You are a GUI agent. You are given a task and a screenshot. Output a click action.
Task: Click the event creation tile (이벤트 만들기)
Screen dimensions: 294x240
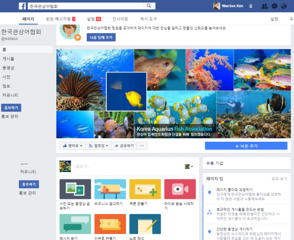click(110, 227)
